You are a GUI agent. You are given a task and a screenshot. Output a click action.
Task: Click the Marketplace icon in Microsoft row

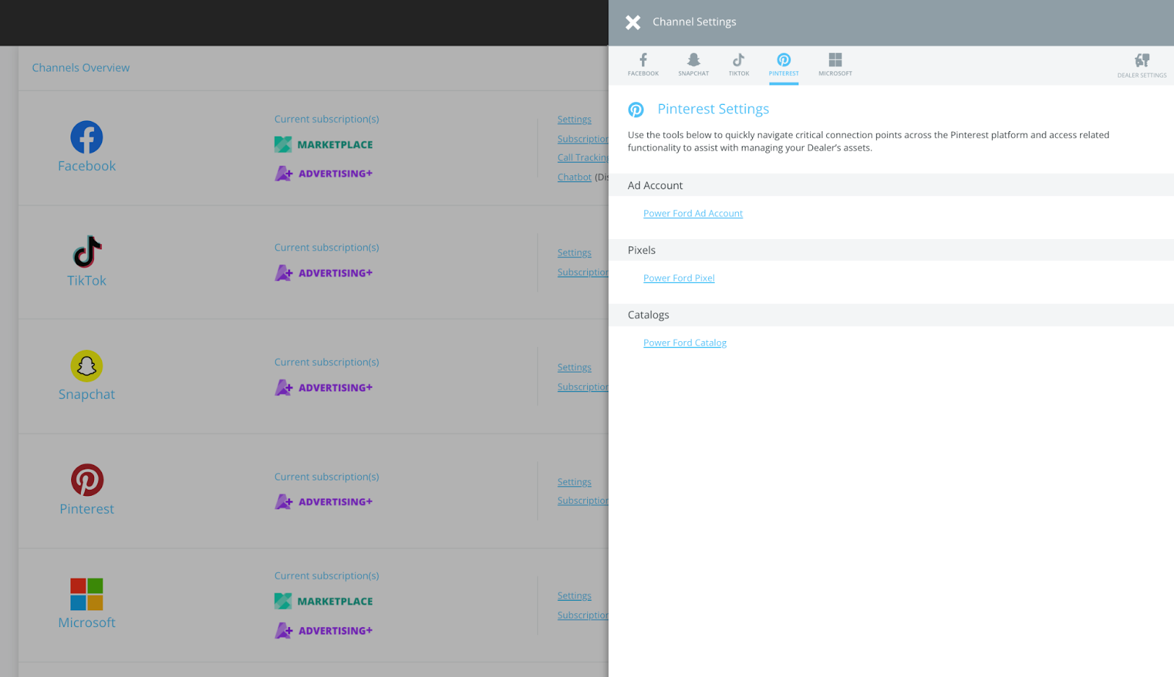283,601
